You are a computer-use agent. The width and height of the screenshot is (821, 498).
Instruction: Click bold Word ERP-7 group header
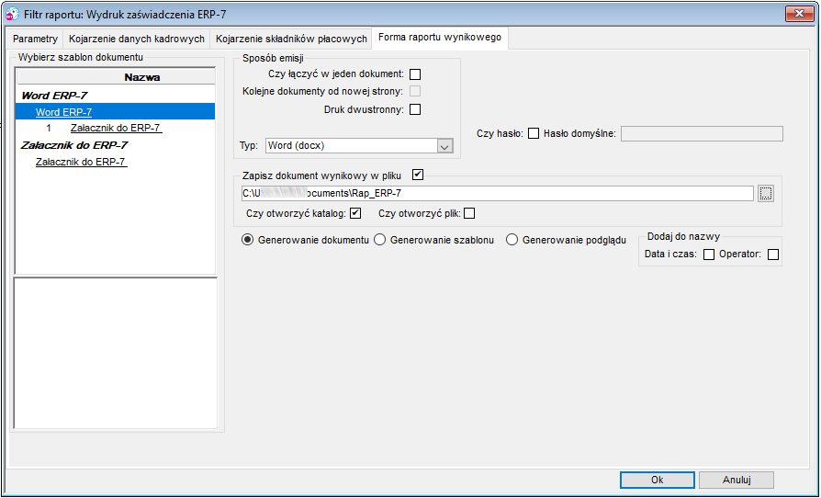coord(54,96)
